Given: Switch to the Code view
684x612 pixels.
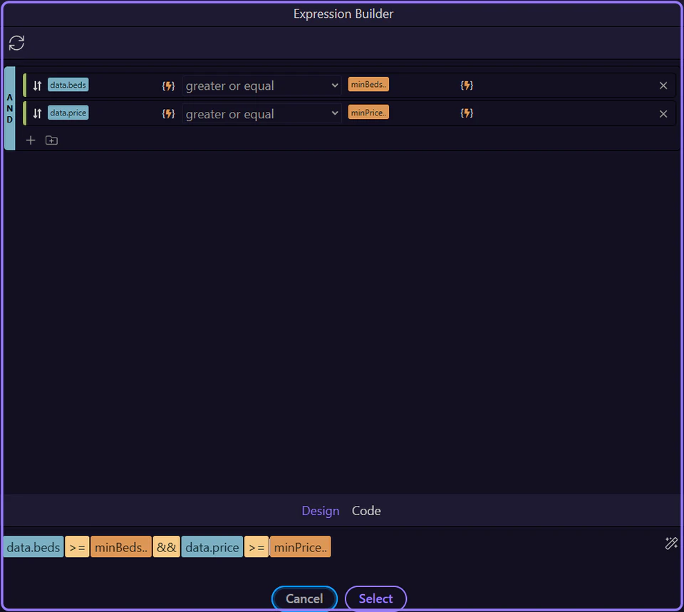Looking at the screenshot, I should [366, 511].
